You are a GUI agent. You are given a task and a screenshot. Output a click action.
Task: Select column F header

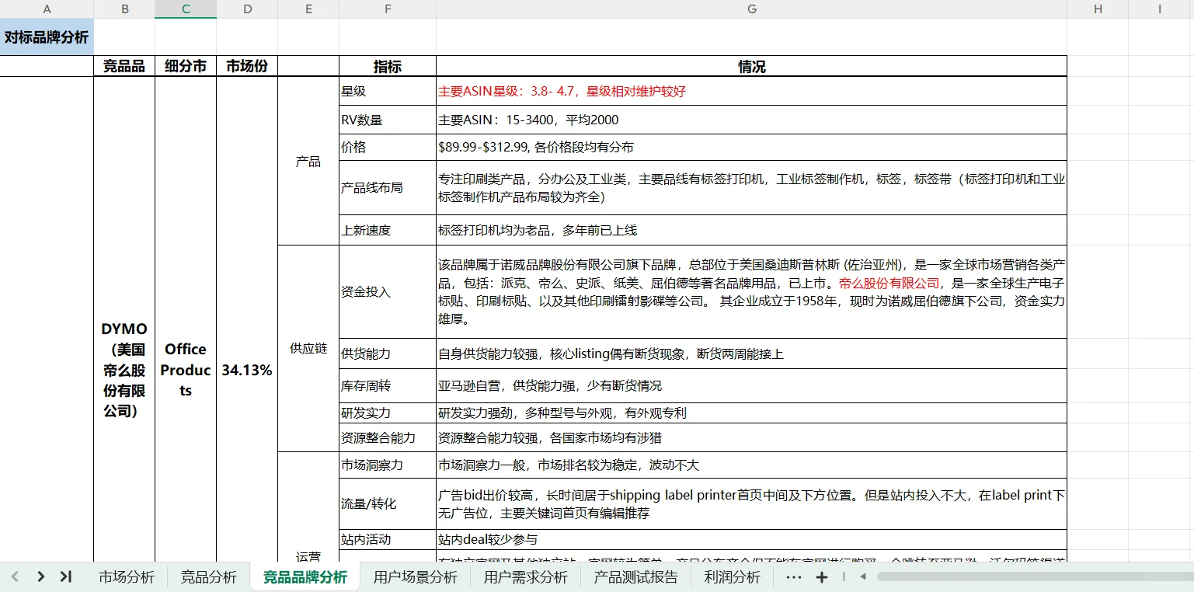(388, 9)
